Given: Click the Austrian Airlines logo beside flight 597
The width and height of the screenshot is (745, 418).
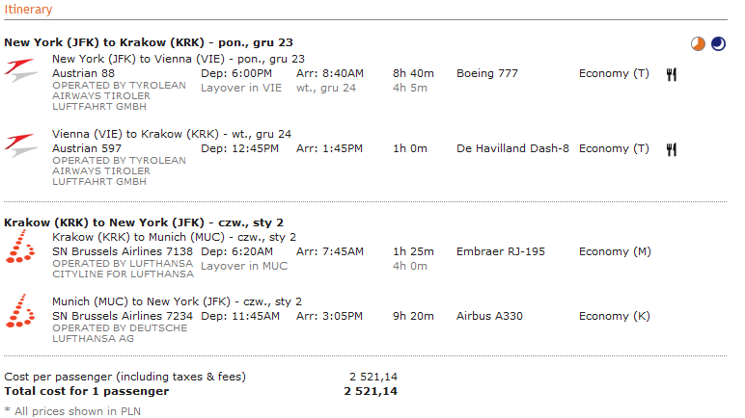Looking at the screenshot, I should tap(21, 145).
